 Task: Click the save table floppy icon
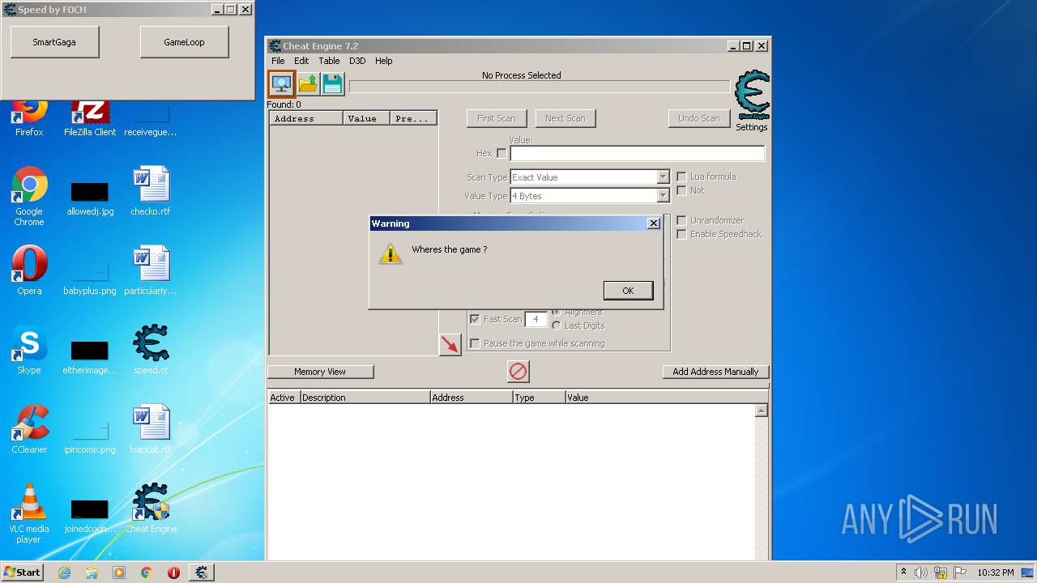(x=332, y=83)
